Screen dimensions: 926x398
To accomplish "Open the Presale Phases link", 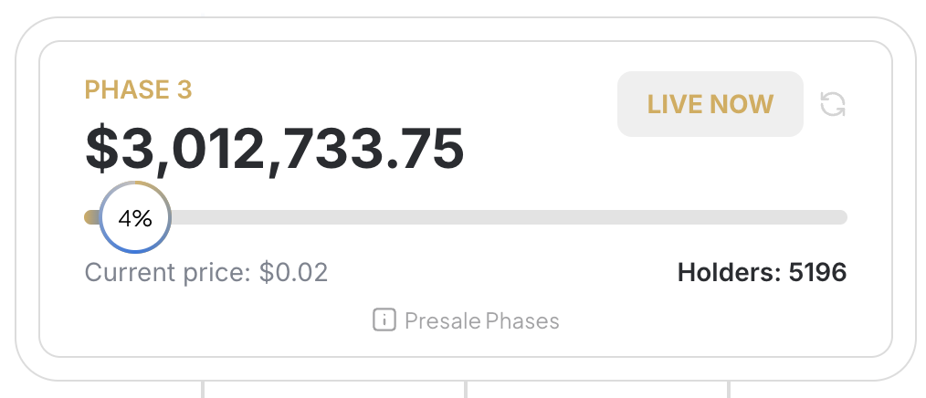I will (481, 321).
